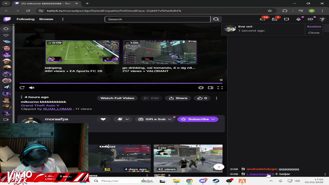
Task: Open the Grand Theft Auto V category link
Action: click(x=40, y=105)
